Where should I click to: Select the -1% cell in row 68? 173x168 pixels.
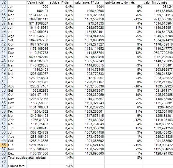tap(124, 153)
